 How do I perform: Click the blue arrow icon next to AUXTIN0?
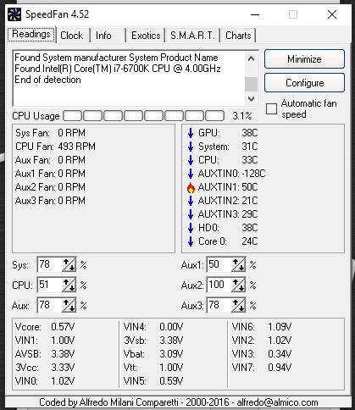tap(191, 174)
